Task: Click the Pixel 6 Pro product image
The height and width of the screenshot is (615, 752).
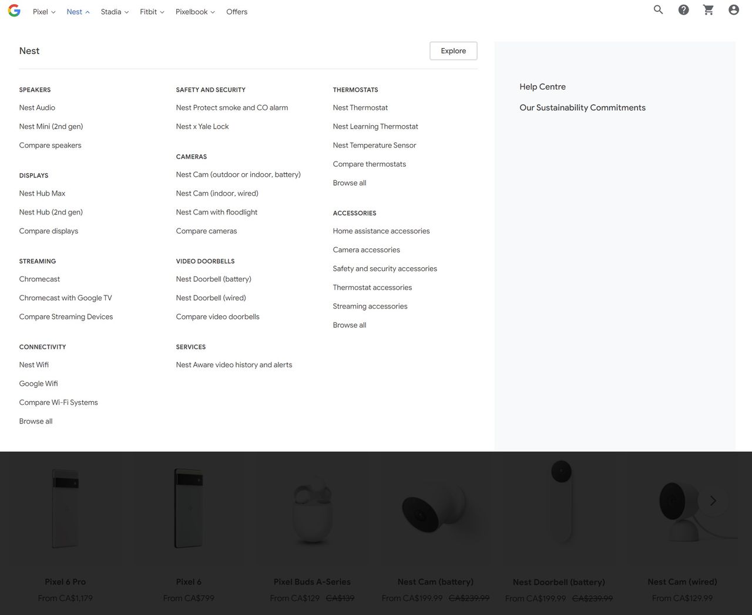Action: [65, 508]
